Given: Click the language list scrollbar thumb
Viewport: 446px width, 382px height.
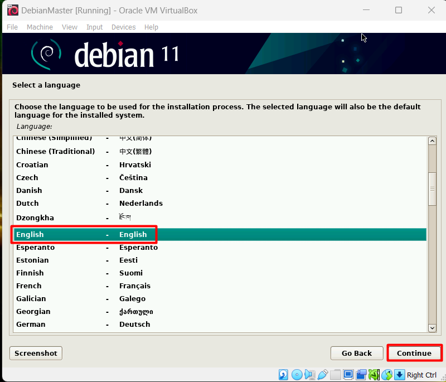Looking at the screenshot, I should point(433,189).
